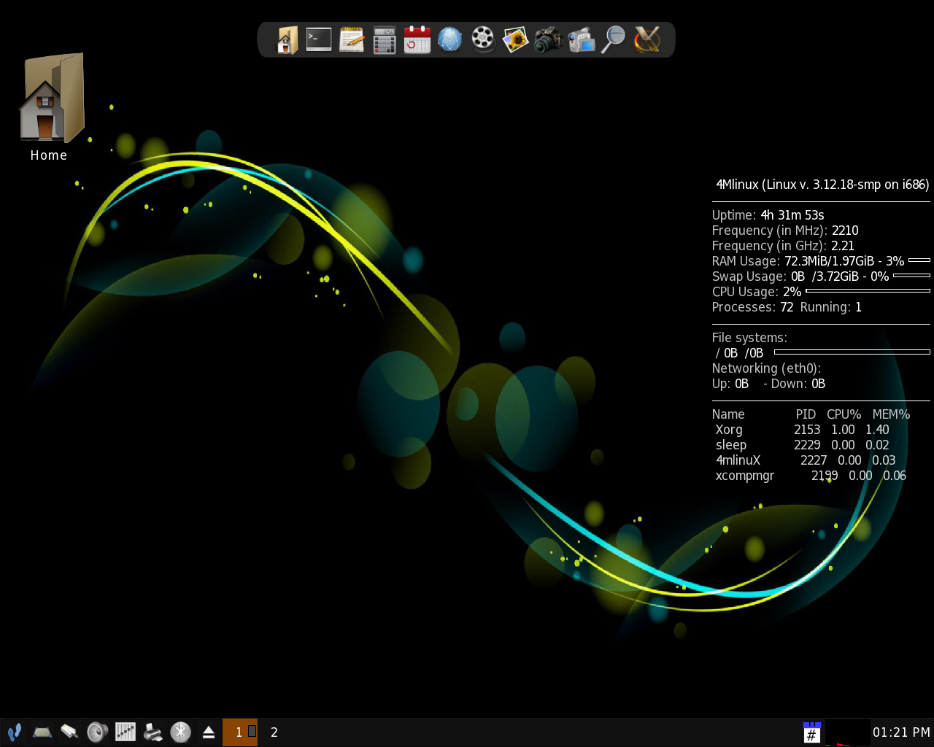The width and height of the screenshot is (934, 747).
Task: Click the Processes: 72 line
Action: (787, 307)
